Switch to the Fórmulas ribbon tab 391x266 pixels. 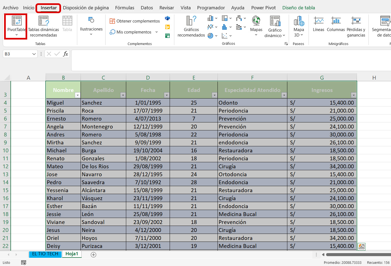pyautogui.click(x=125, y=8)
